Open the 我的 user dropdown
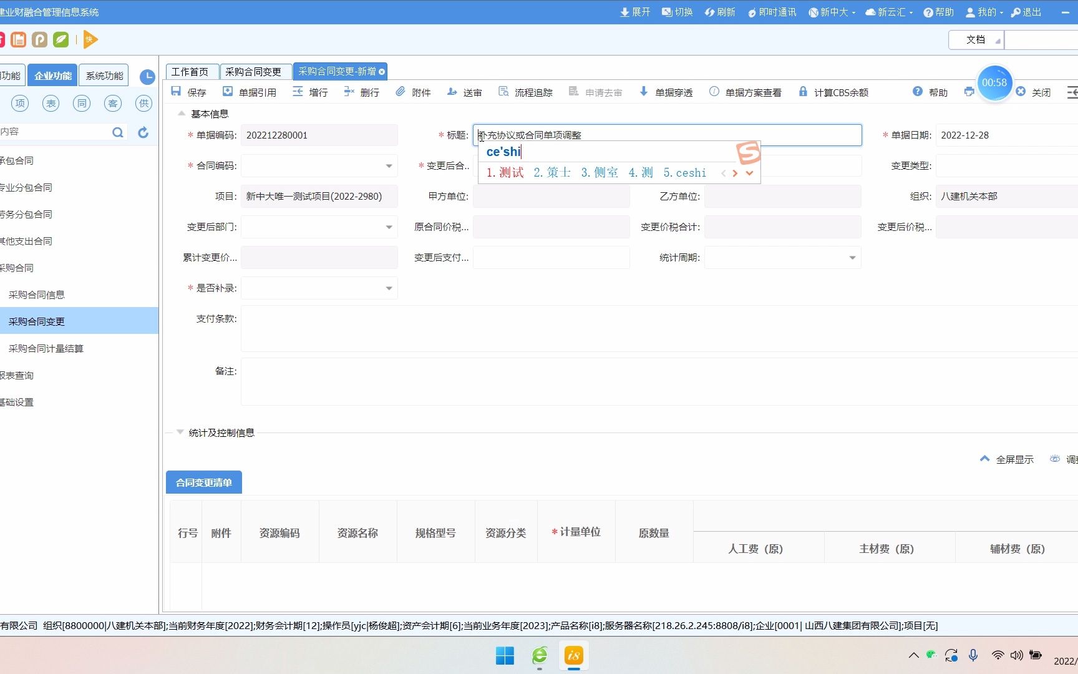 984,12
